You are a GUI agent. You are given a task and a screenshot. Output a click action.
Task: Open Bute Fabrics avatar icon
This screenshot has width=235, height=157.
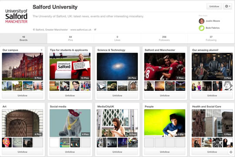click(x=201, y=28)
